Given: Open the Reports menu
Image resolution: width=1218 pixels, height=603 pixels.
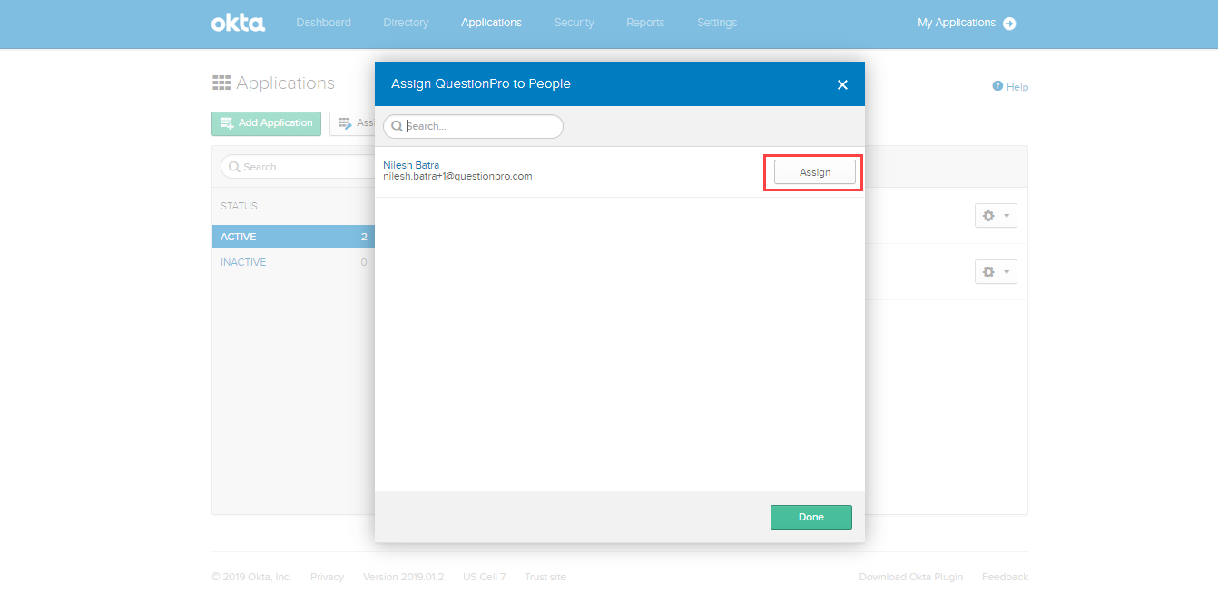Looking at the screenshot, I should pyautogui.click(x=645, y=23).
